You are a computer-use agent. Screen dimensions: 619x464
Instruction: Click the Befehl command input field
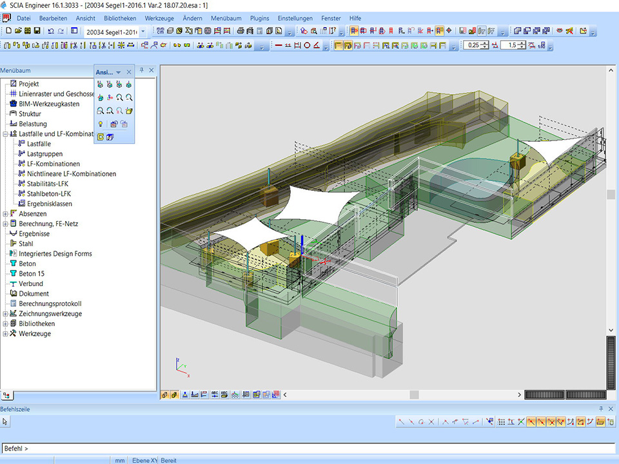click(x=309, y=448)
